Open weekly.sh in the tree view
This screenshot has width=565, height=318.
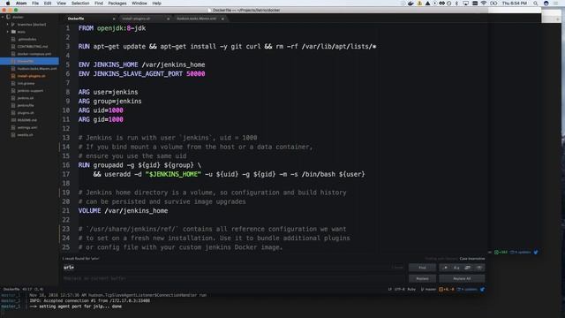pos(26,135)
